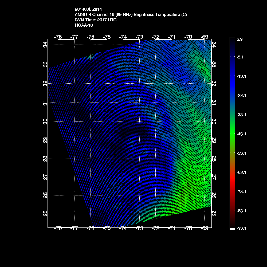Pick the blue section of the colorbar
Image resolution: width=267 pixels, height=267 pixels.
point(232,80)
